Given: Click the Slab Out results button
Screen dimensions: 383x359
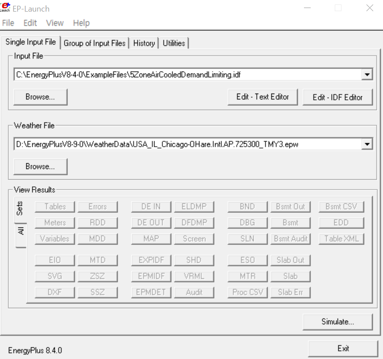Looking at the screenshot, I should tap(291, 260).
